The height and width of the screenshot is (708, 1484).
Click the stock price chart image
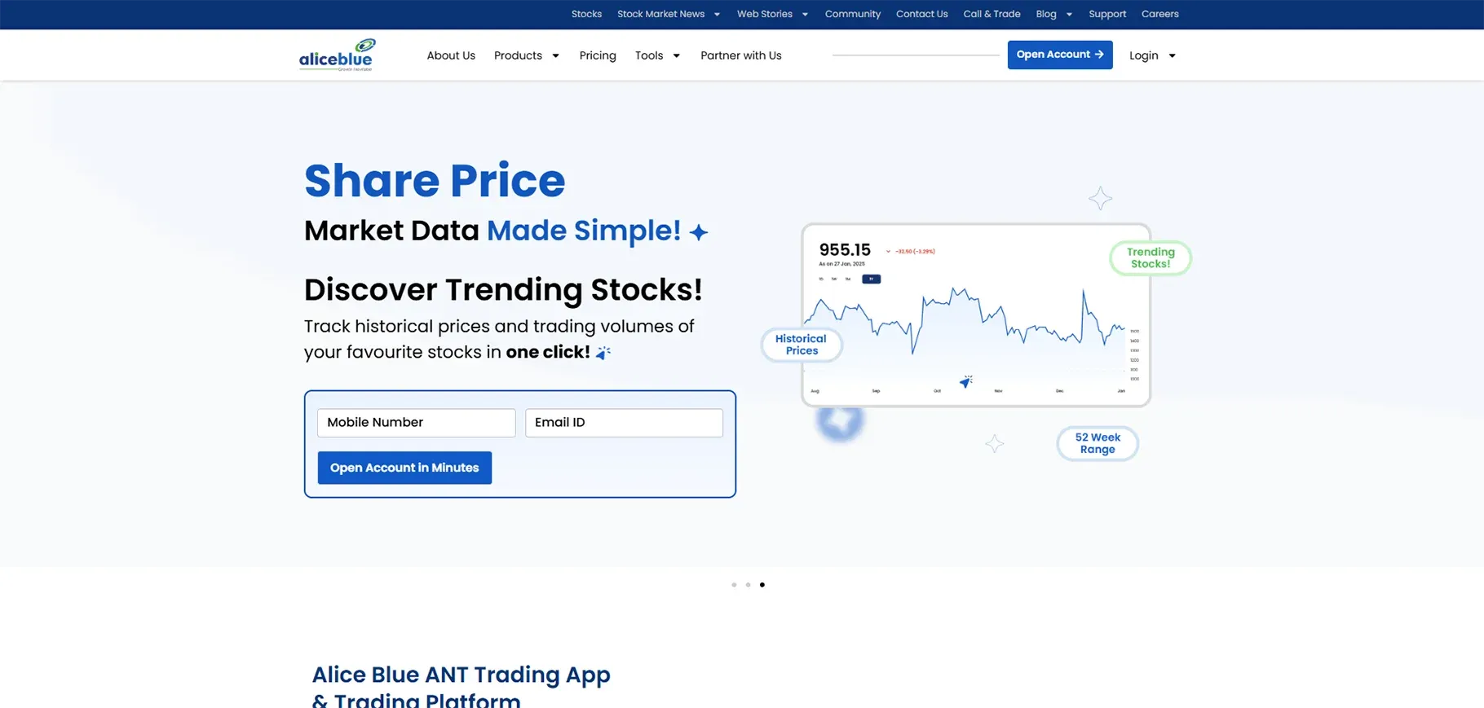pyautogui.click(x=976, y=315)
